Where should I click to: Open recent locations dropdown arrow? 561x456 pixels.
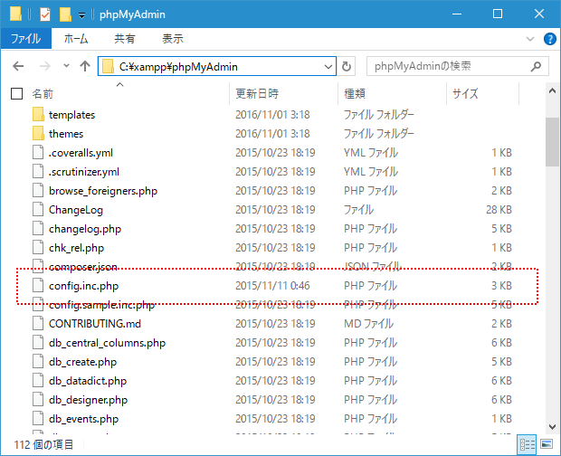(66, 66)
